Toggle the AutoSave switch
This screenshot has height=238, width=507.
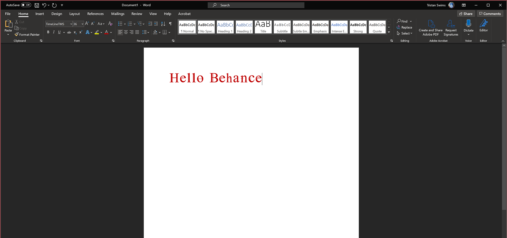pos(26,5)
